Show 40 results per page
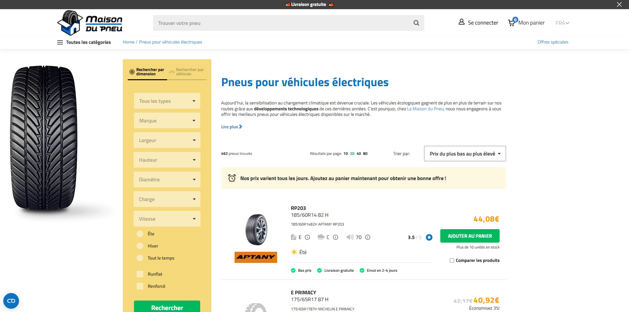The image size is (629, 312). [x=359, y=154]
